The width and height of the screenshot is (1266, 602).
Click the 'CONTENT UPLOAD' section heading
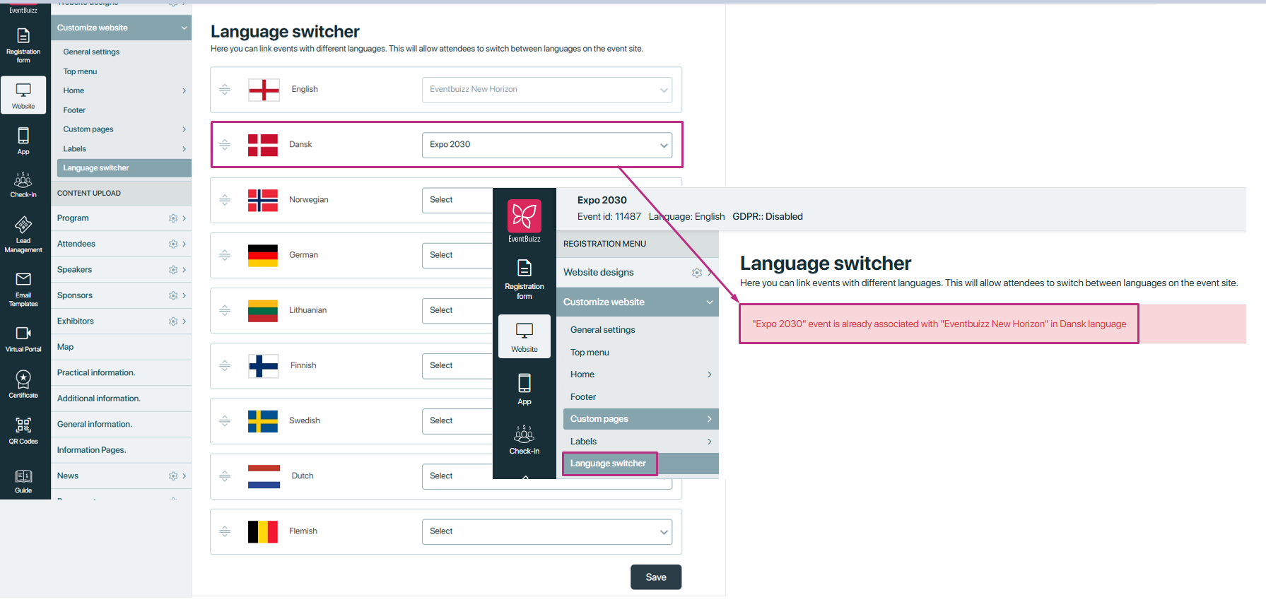(x=89, y=193)
